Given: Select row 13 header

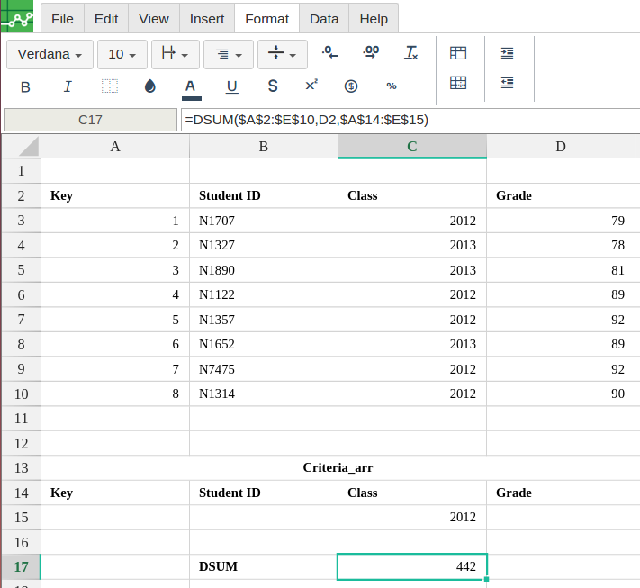Looking at the screenshot, I should [22, 467].
